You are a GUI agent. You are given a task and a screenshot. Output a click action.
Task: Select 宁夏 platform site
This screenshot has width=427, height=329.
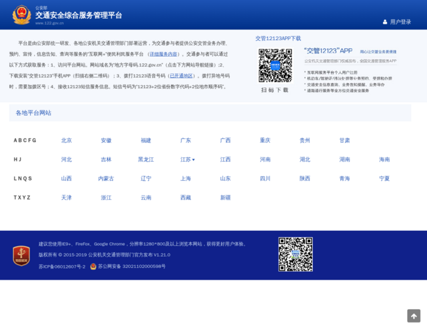(384, 178)
